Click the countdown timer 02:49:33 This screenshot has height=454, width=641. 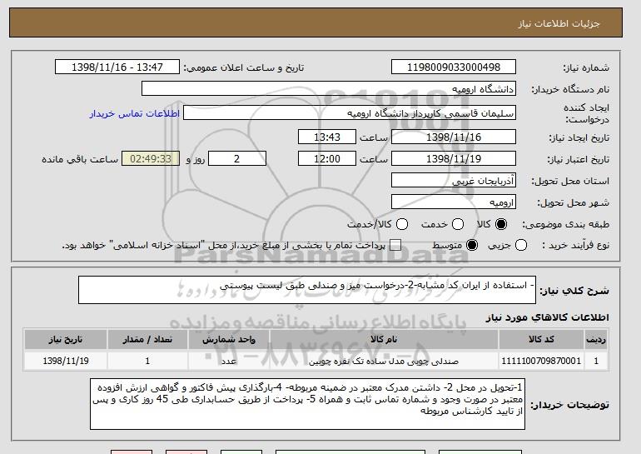click(151, 159)
